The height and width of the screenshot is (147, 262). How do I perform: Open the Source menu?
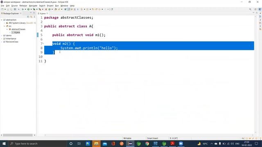coord(14,6)
